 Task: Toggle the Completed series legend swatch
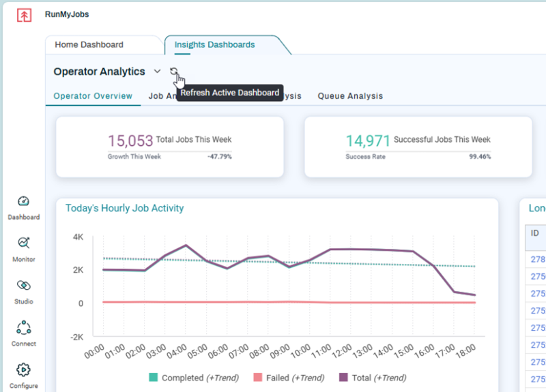point(153,378)
